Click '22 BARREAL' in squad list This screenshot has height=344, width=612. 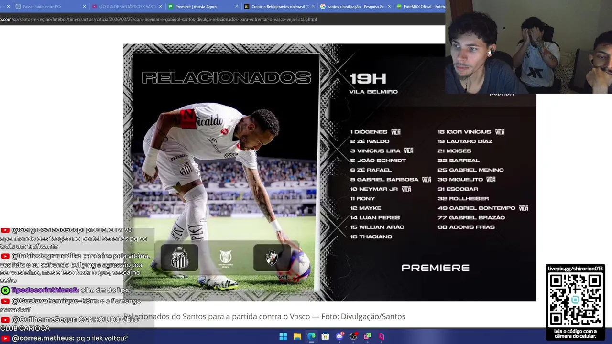458,161
